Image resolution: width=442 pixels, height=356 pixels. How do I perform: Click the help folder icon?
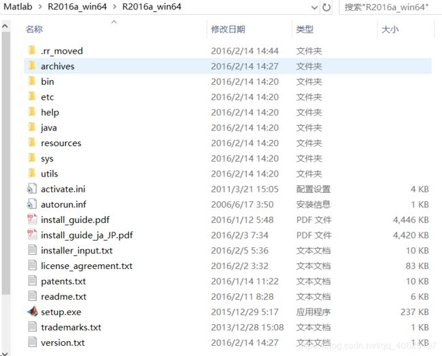point(32,112)
